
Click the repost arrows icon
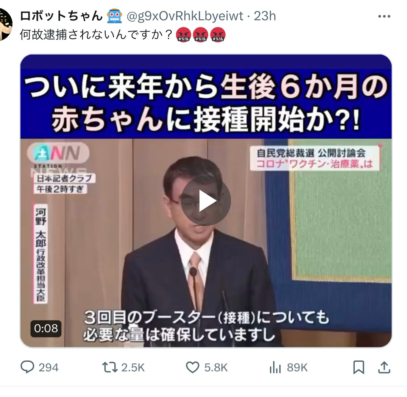[x=110, y=367]
